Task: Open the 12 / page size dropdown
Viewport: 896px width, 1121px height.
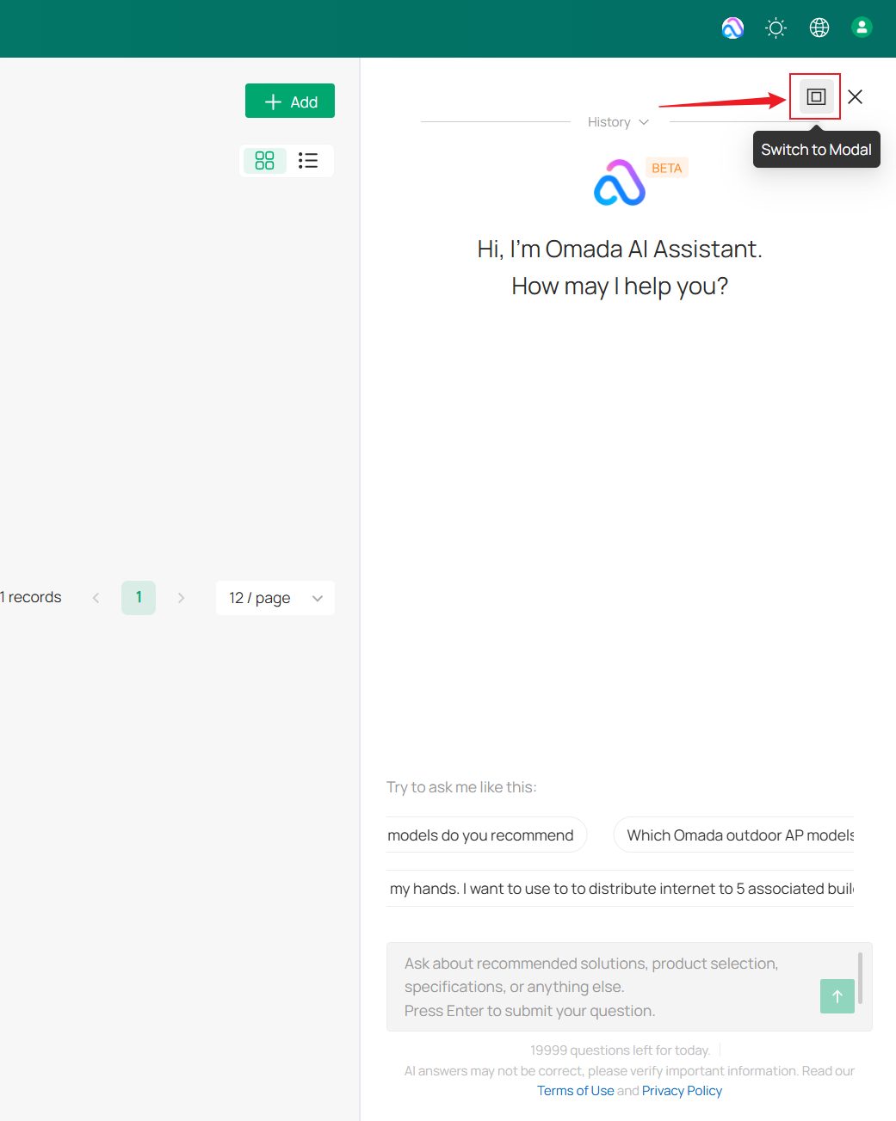Action: [275, 598]
